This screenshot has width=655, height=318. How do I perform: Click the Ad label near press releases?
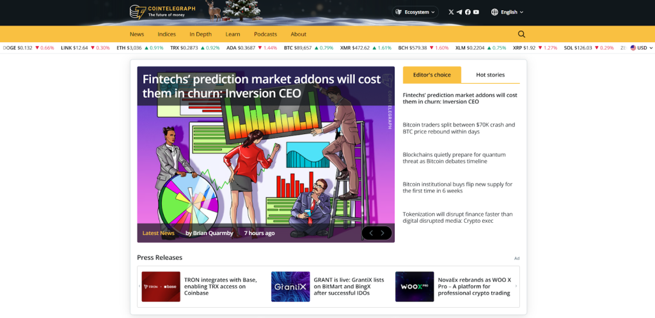517,259
